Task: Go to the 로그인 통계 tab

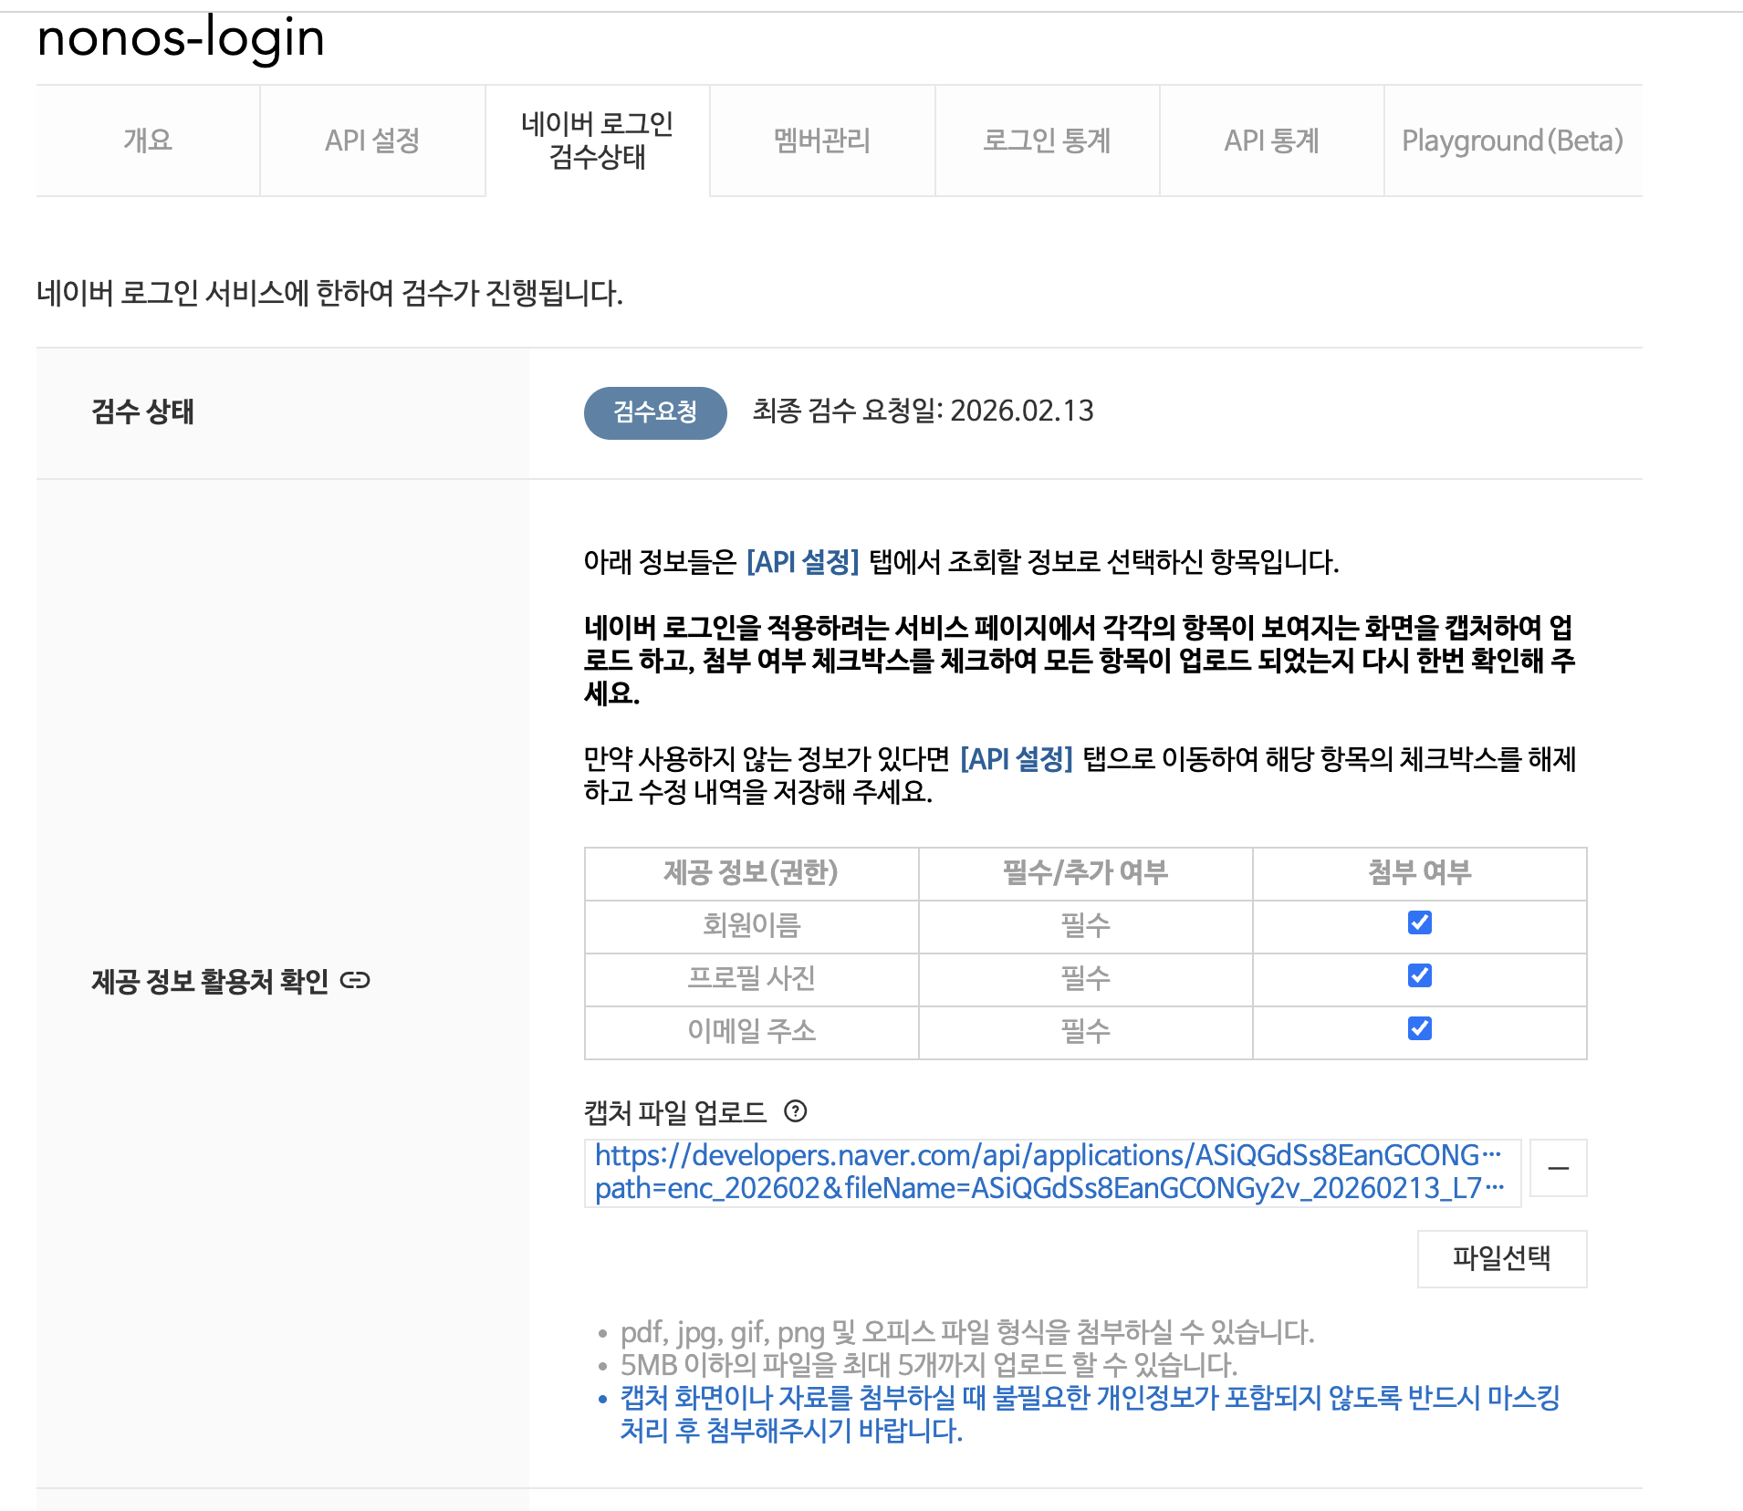Action: click(x=1047, y=141)
